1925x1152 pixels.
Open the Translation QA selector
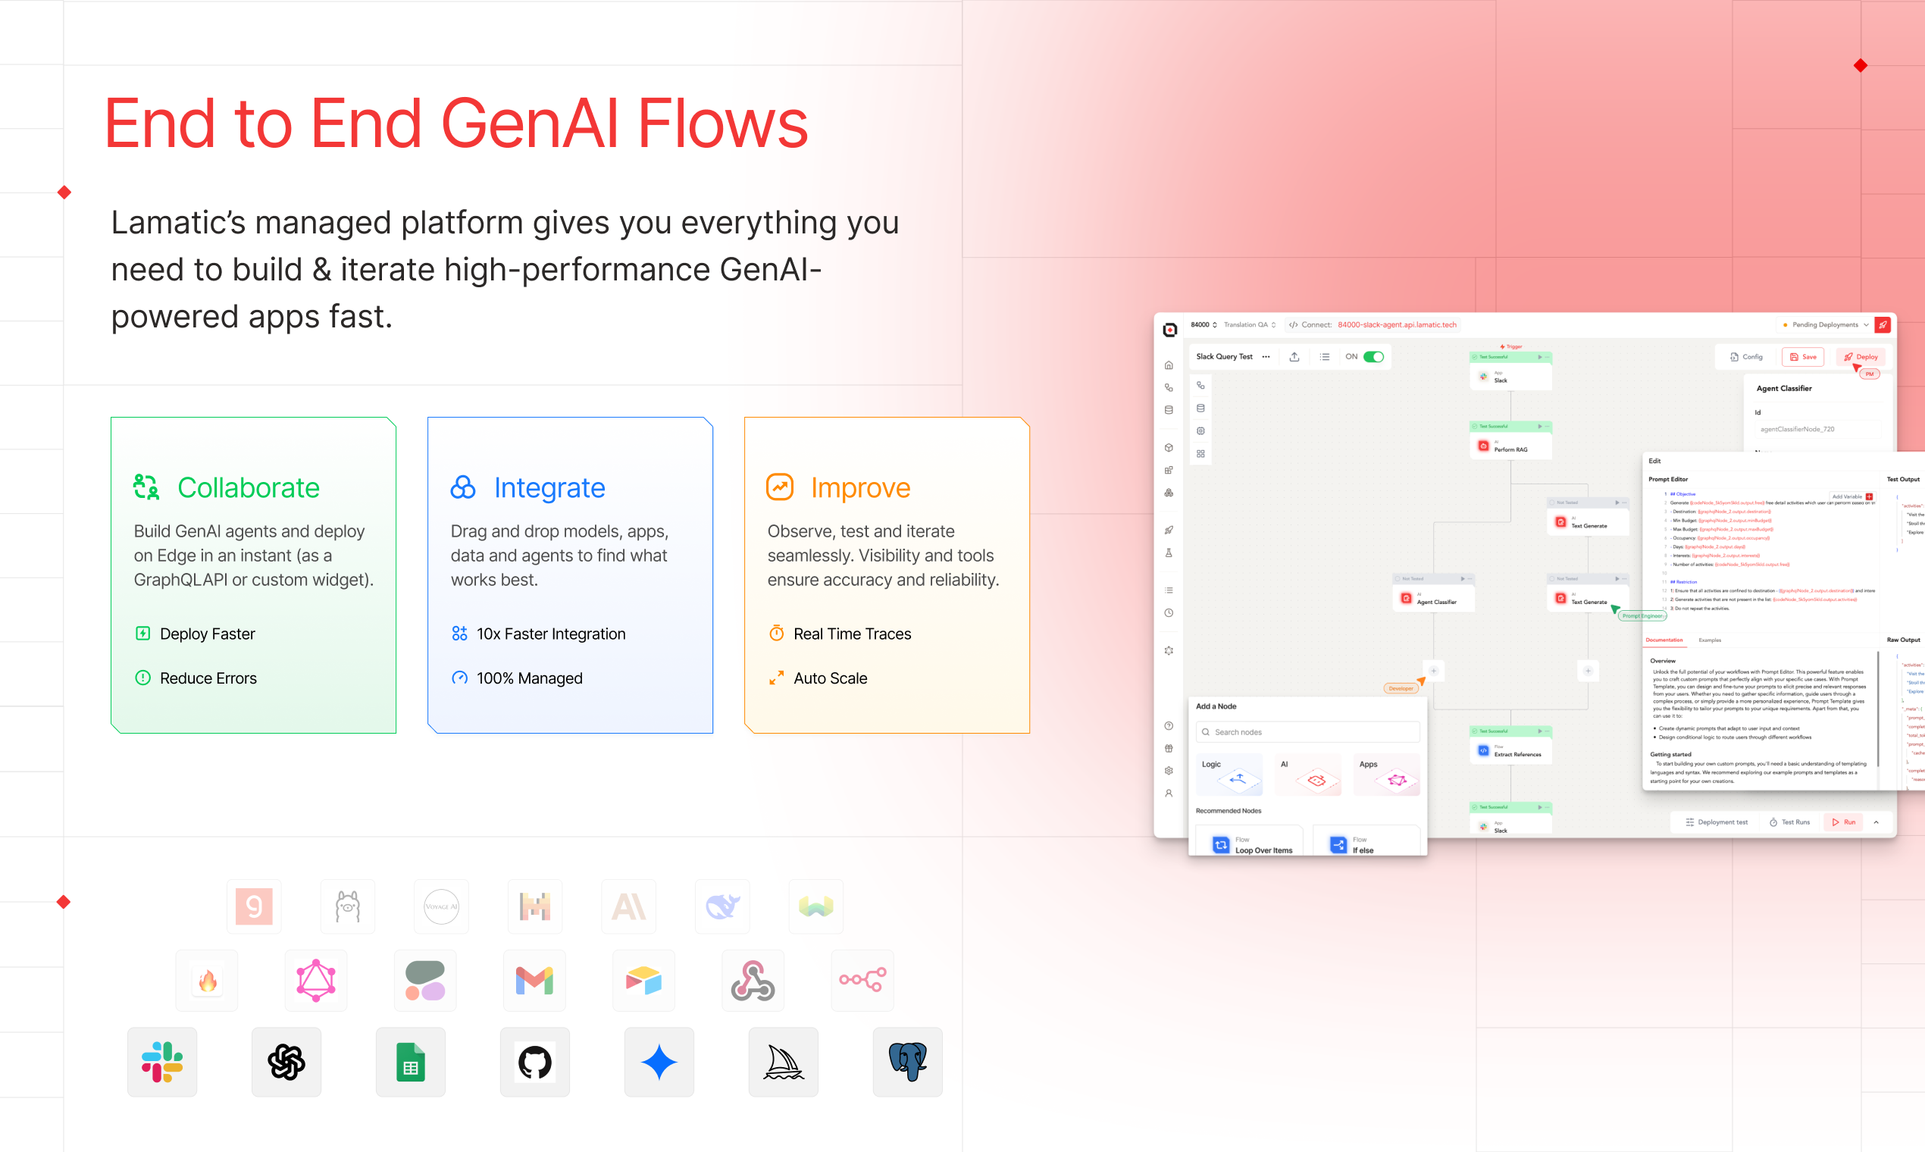pyautogui.click(x=1250, y=324)
